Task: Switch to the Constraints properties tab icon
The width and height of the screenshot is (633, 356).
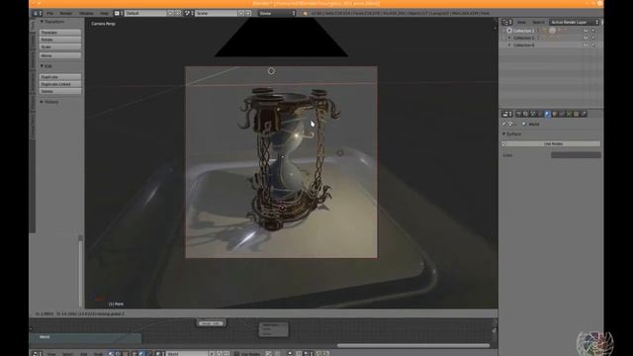Action: coord(562,115)
